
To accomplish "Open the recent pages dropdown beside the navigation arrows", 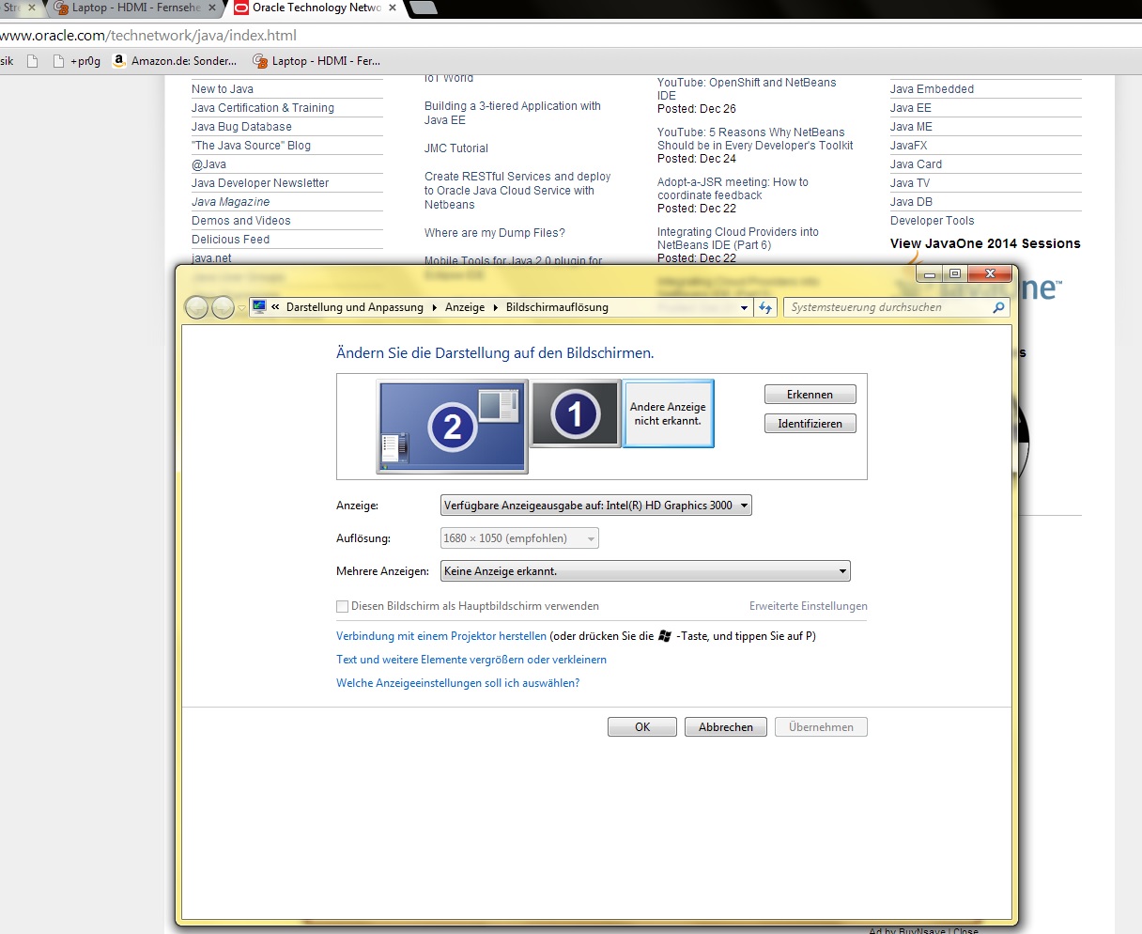I will coord(241,308).
